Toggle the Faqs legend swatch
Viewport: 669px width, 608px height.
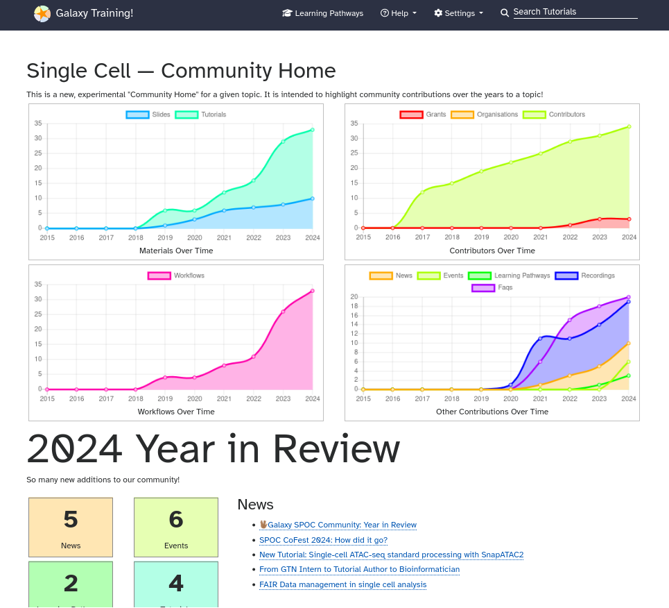point(483,287)
